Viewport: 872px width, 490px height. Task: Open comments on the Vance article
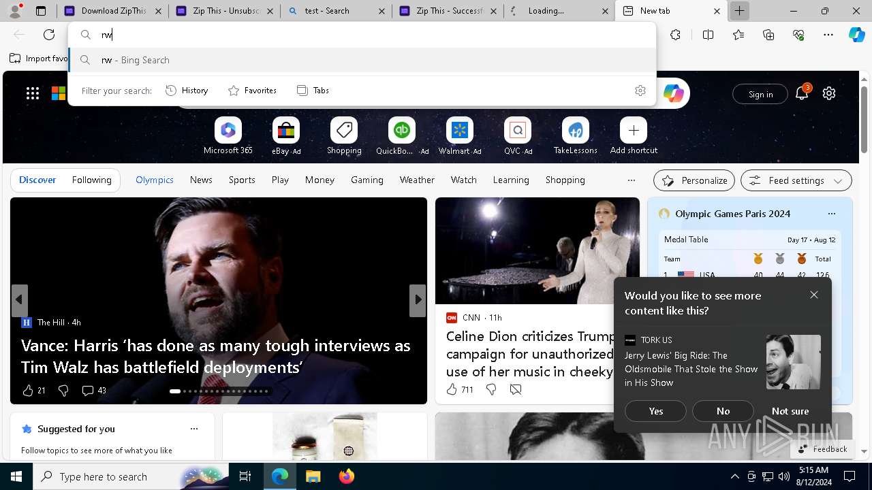tap(94, 390)
